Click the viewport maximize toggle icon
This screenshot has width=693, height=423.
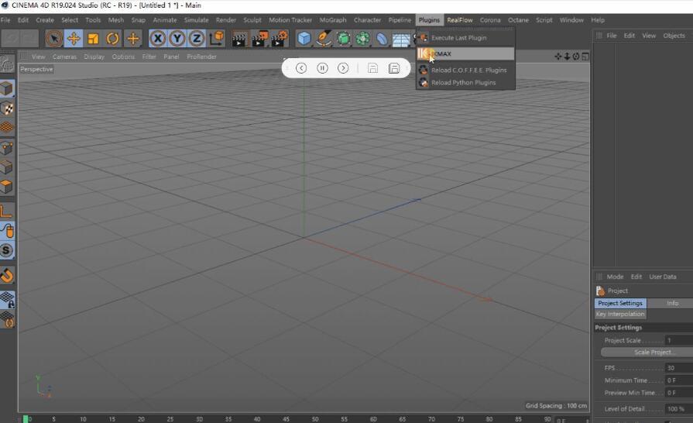585,57
